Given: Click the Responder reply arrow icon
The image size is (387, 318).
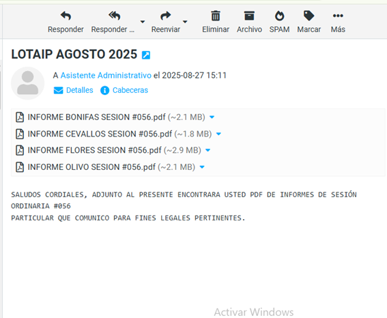Looking at the screenshot, I should tap(66, 16).
